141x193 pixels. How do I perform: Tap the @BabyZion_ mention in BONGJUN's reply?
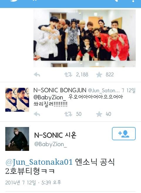[x=50, y=97]
